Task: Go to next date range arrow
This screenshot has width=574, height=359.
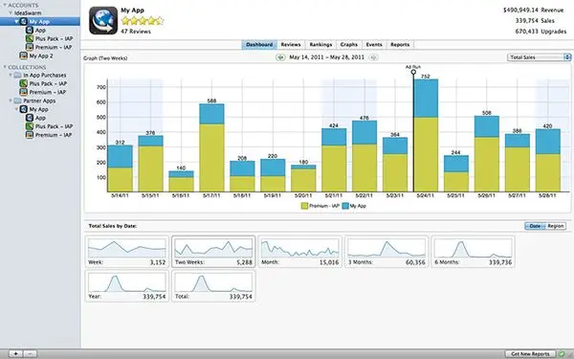Action: 373,57
